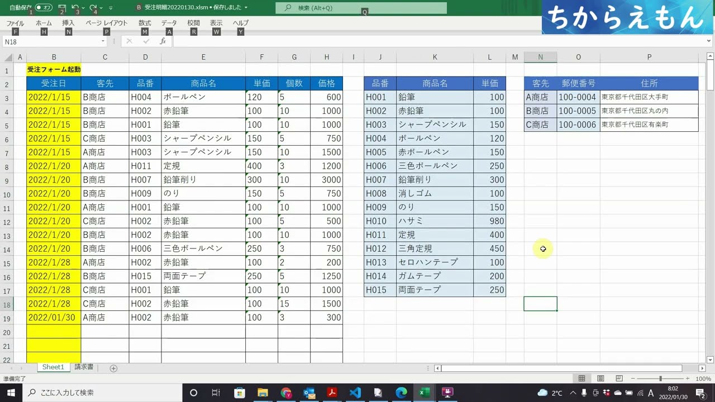Switch to the 請求書 sheet tab

click(x=84, y=367)
